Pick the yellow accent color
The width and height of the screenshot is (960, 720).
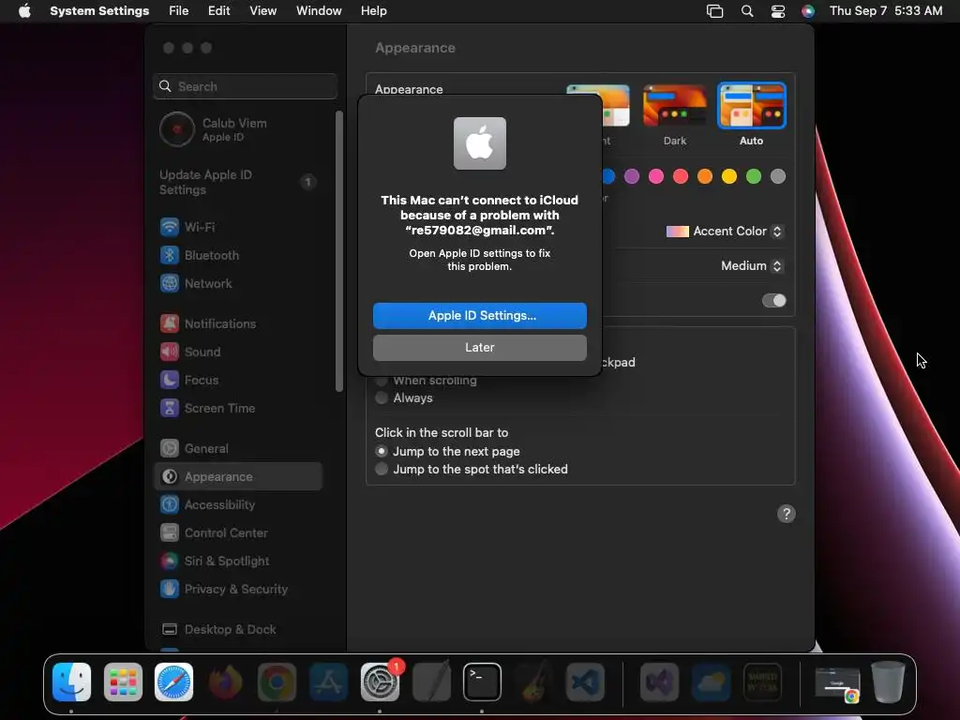(x=729, y=177)
